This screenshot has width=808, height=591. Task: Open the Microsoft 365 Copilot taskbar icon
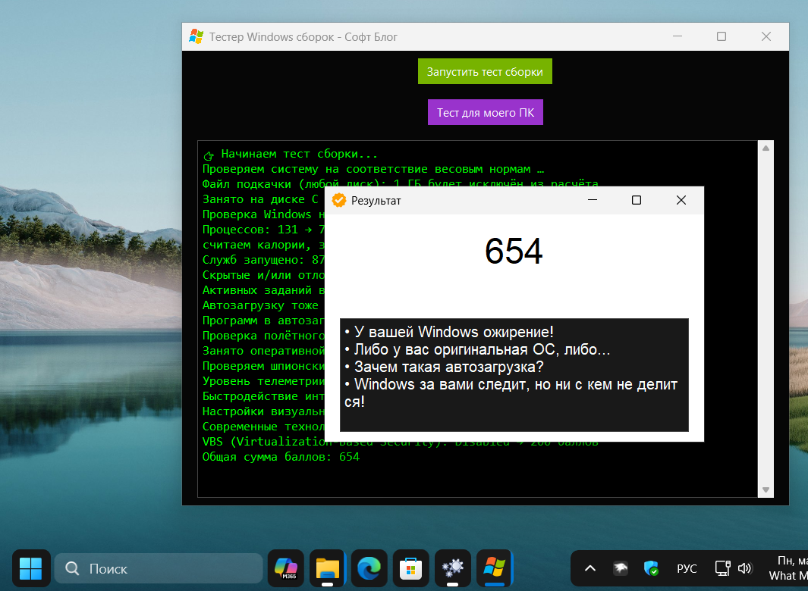point(286,568)
